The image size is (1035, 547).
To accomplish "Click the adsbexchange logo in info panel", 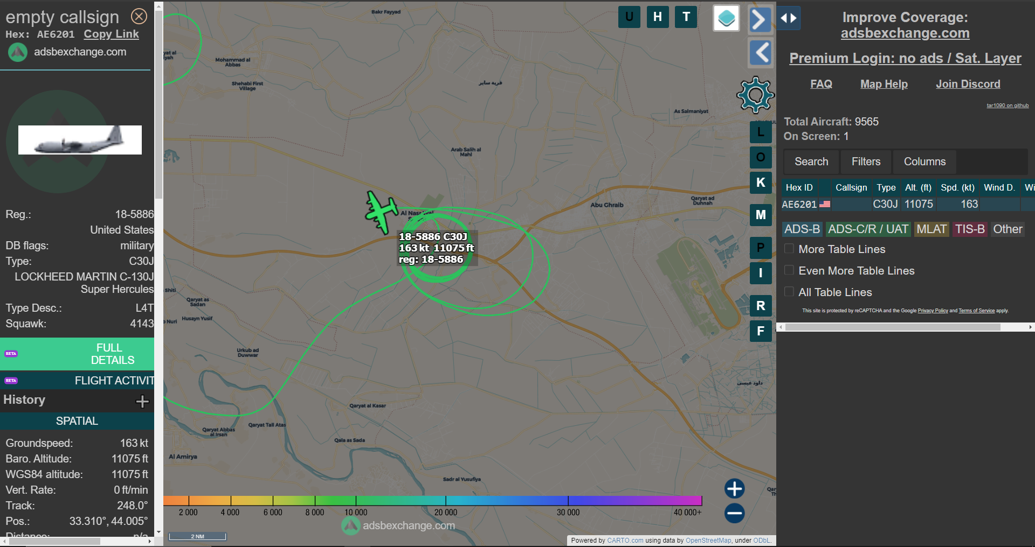I will [x=17, y=52].
